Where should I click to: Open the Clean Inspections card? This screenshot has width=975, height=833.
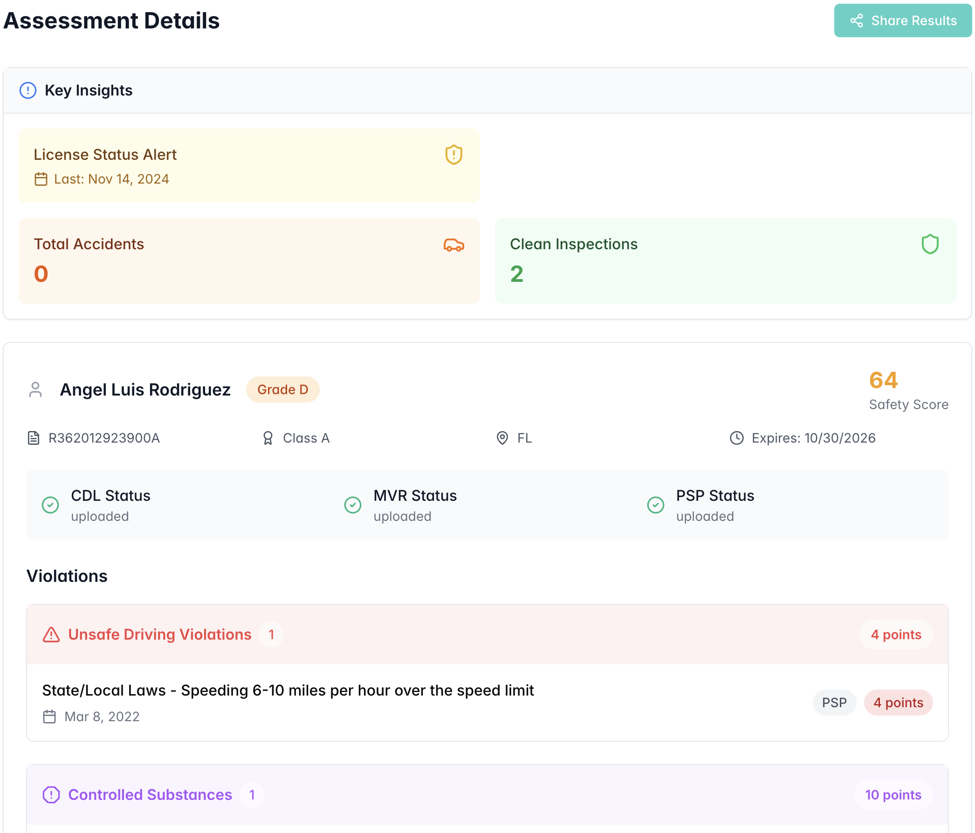coord(725,260)
